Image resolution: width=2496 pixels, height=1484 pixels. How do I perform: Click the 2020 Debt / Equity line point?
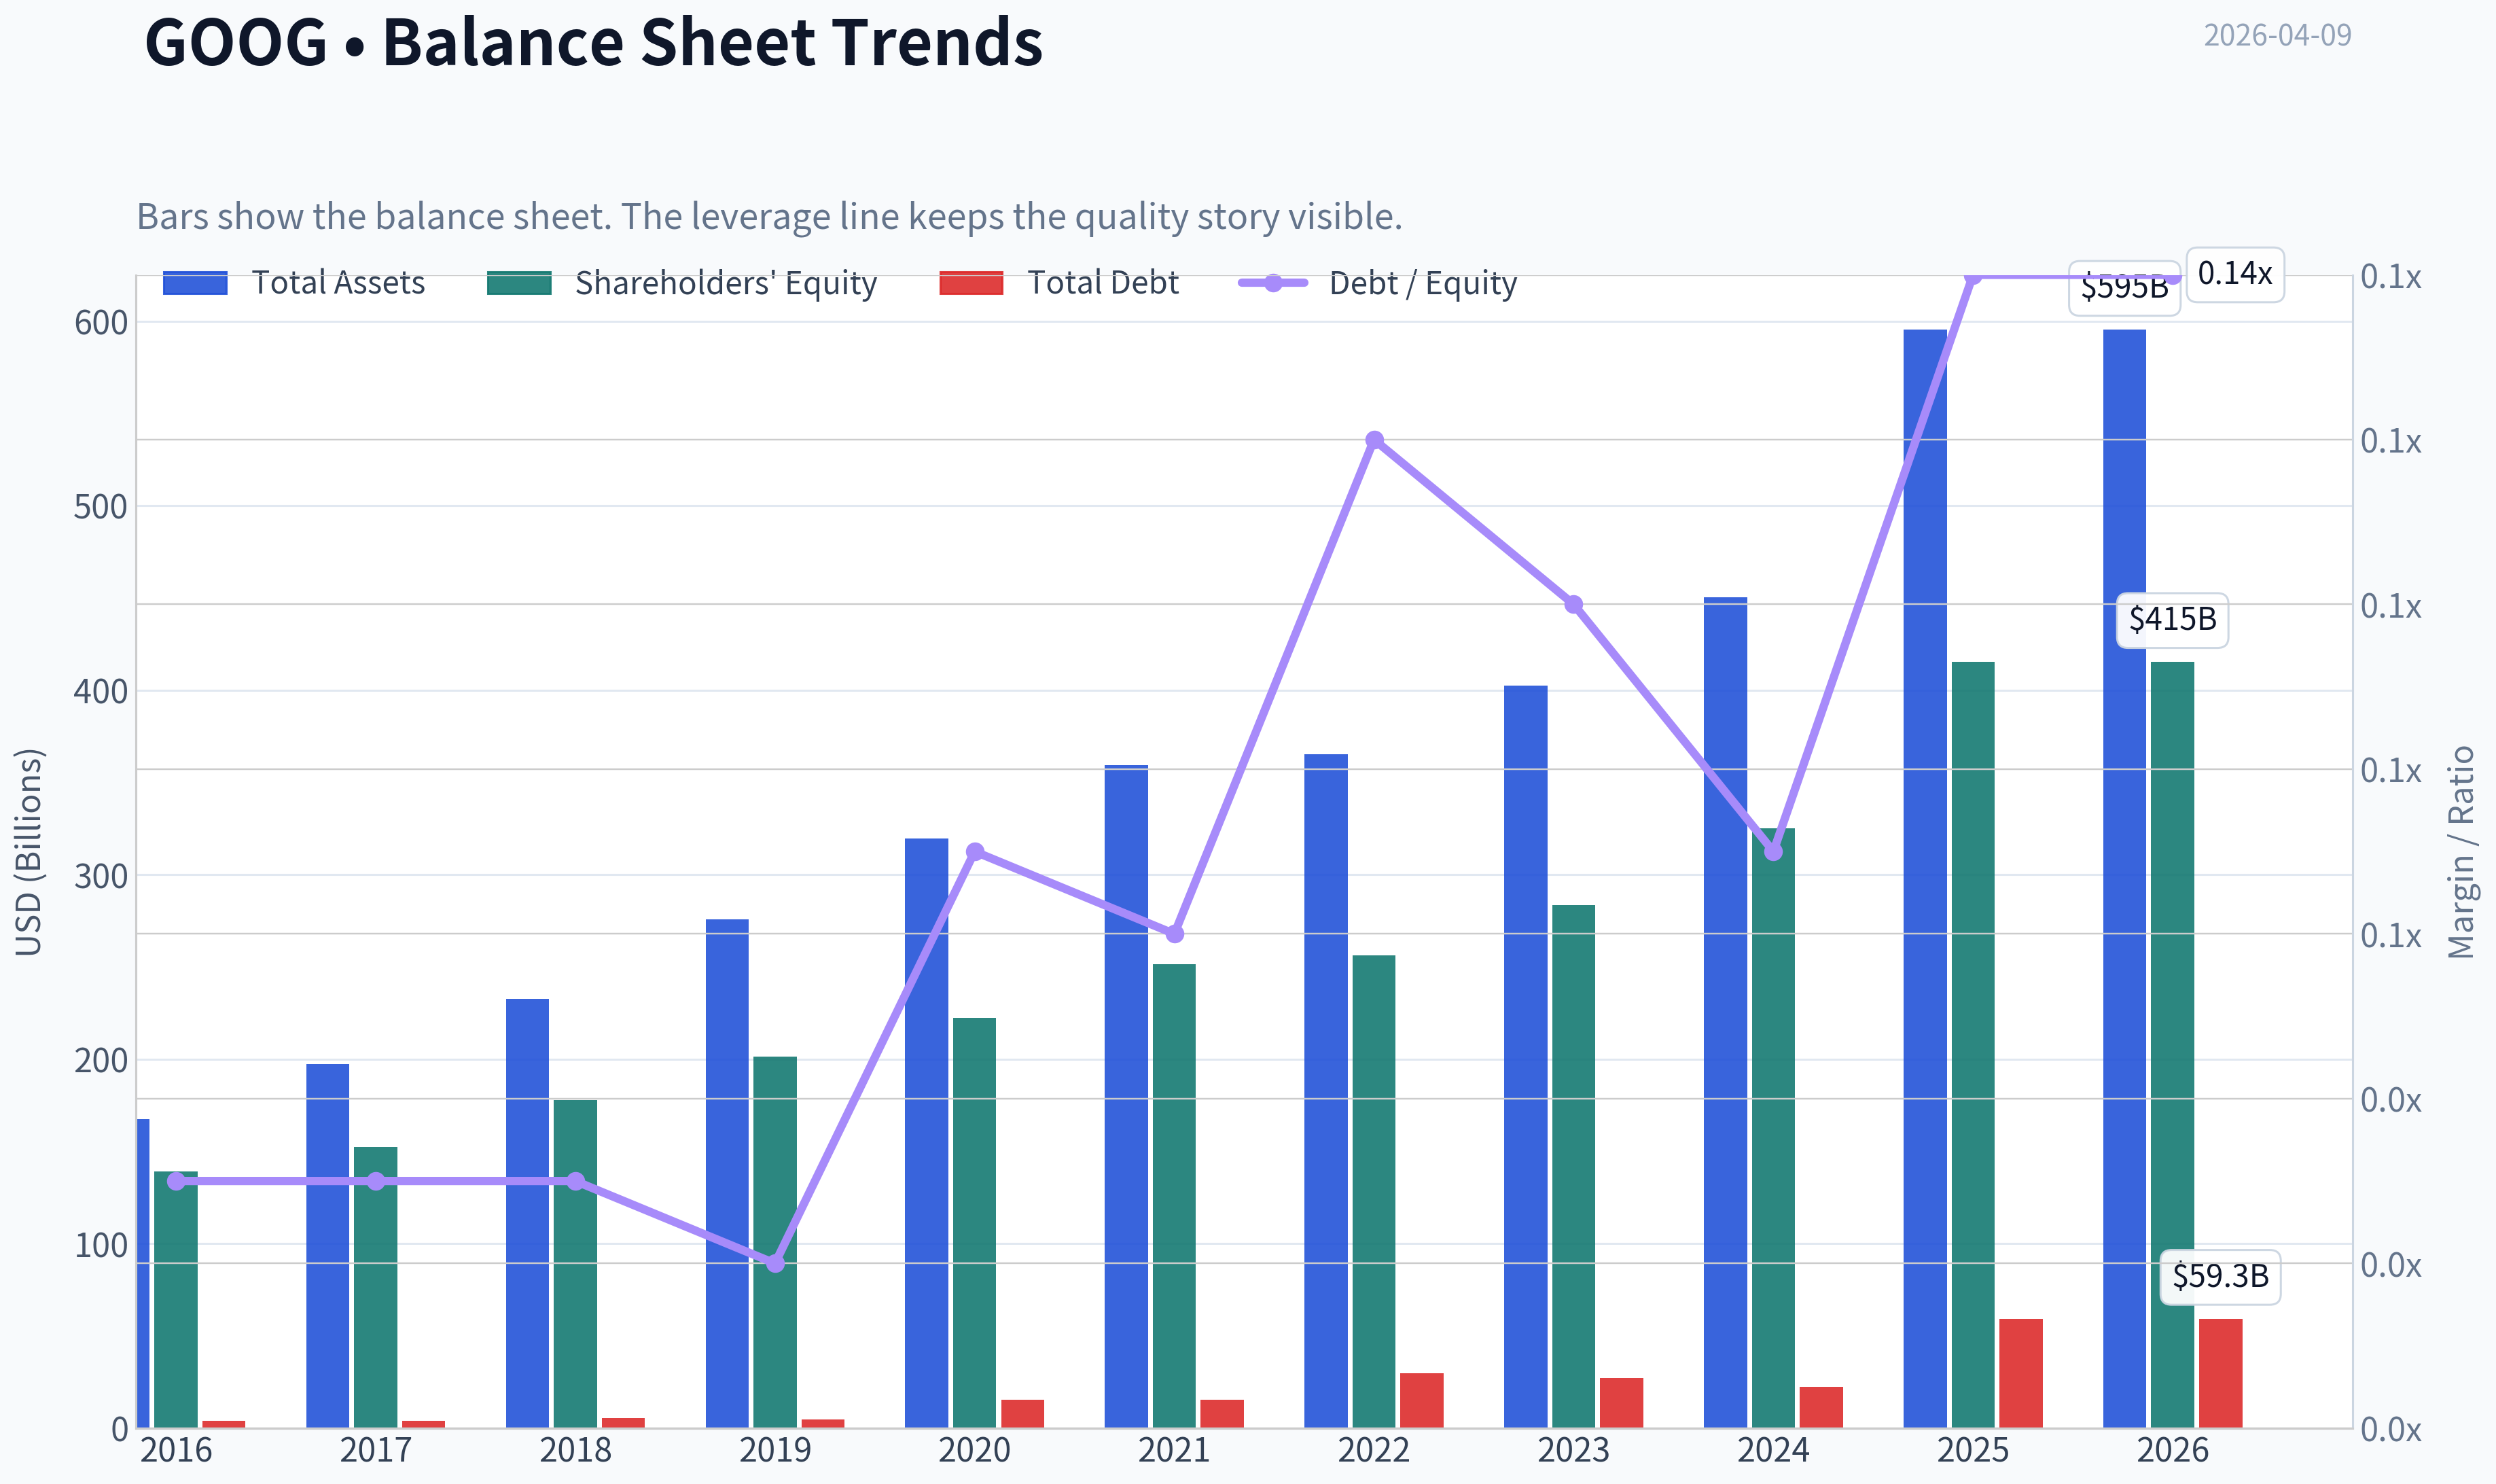975,852
